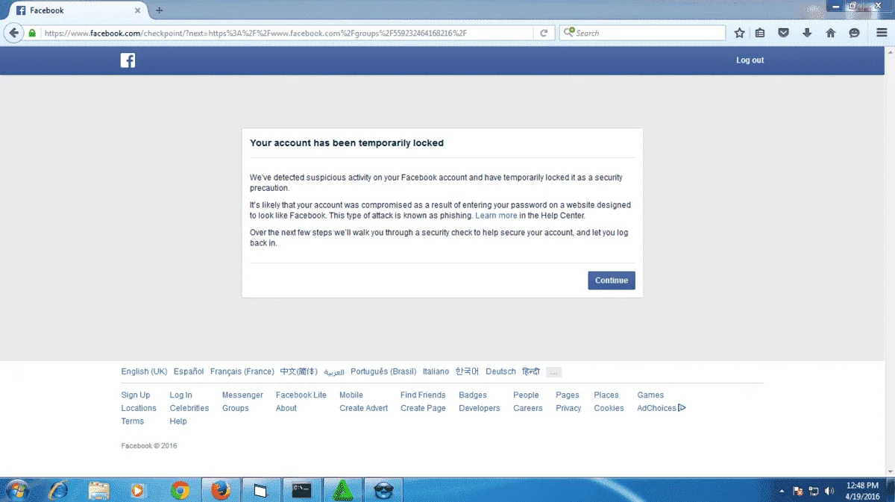Open command prompt window in taskbar
The image size is (895, 502).
coord(301,490)
